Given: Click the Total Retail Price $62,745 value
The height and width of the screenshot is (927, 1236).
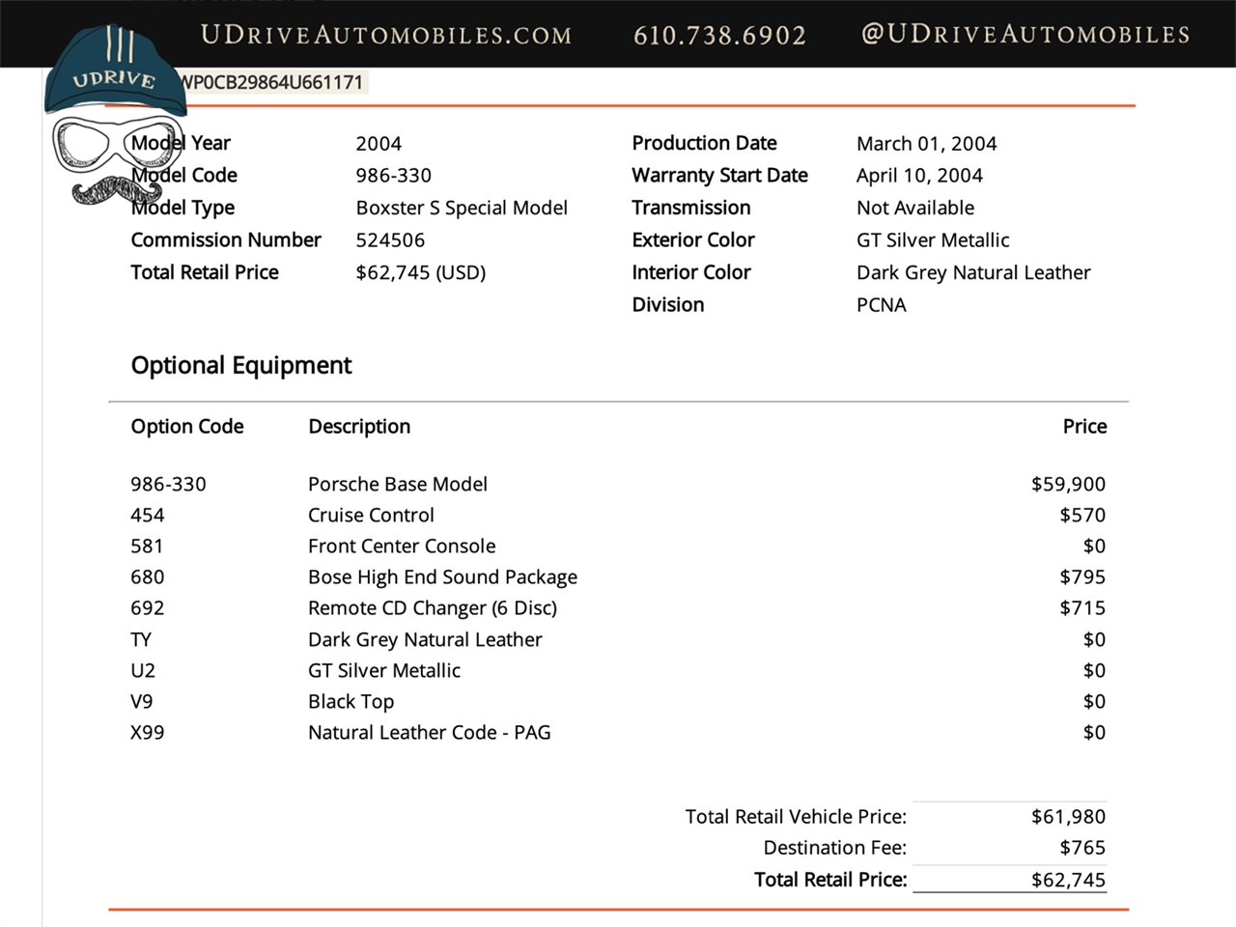Looking at the screenshot, I should (x=420, y=272).
